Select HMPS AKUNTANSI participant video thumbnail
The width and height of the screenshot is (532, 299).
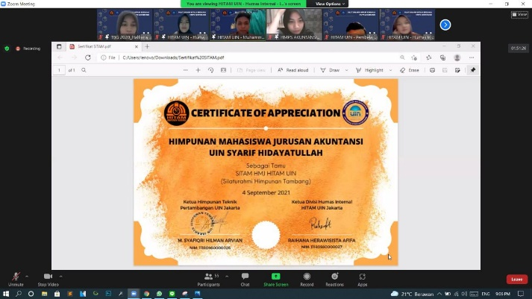(294, 25)
